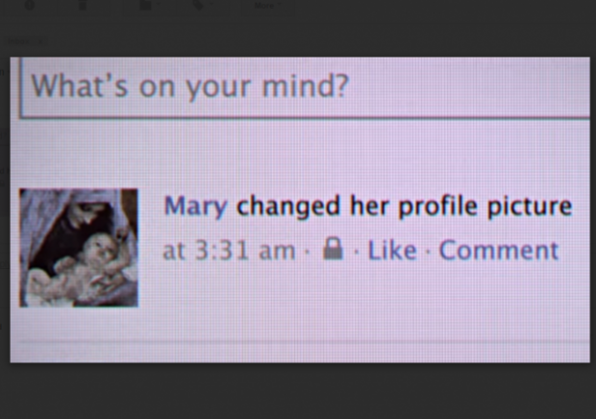Click the dimmed trash delete icon

pos(83,6)
